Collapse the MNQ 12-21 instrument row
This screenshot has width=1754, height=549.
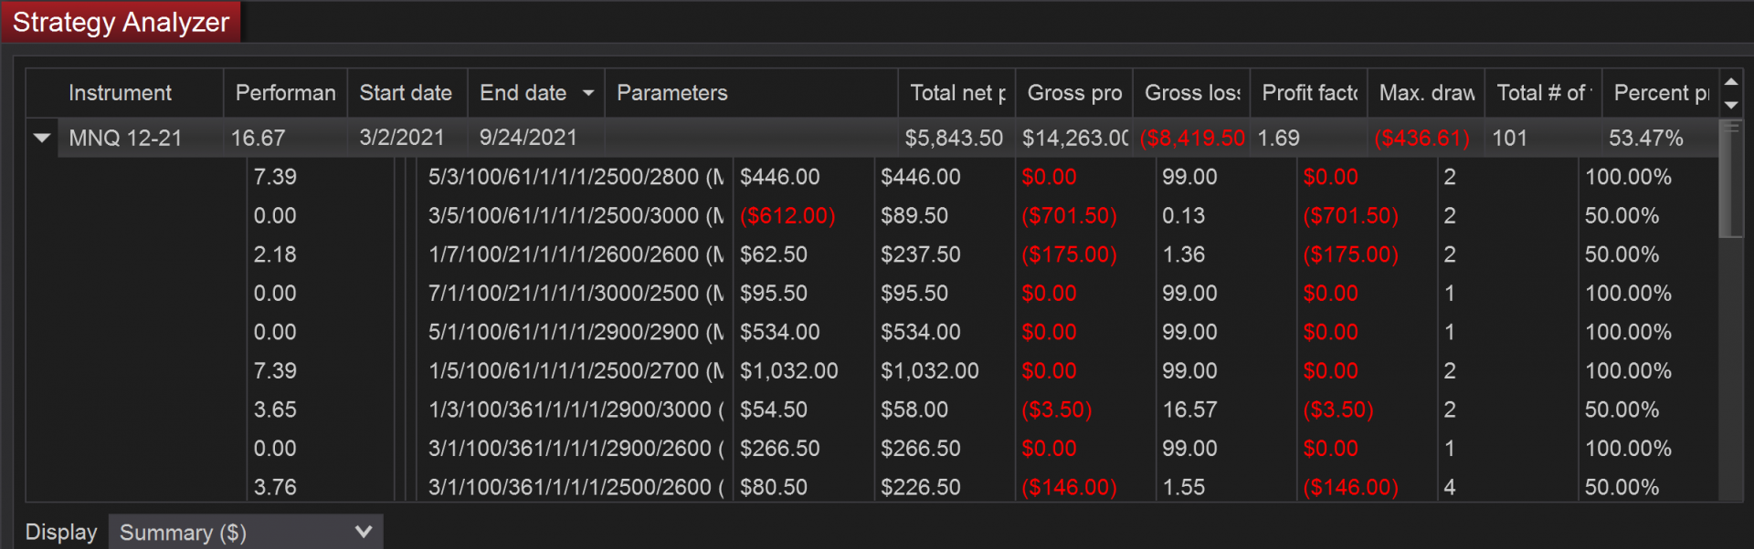click(42, 139)
